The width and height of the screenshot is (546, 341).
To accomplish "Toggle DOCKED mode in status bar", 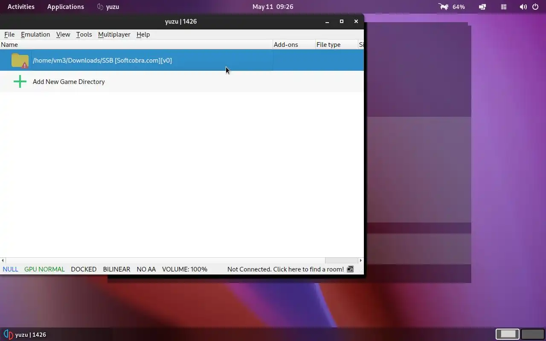I will pyautogui.click(x=84, y=269).
